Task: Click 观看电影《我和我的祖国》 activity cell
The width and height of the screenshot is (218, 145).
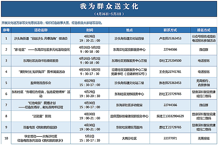Action: click(41, 127)
